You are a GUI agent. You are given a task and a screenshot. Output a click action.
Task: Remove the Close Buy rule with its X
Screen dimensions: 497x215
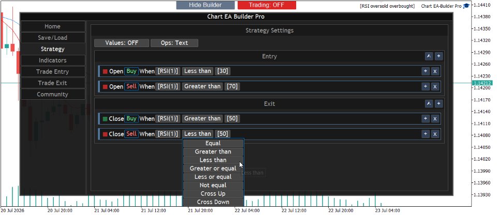435,119
